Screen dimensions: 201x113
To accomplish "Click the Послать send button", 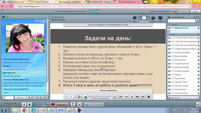I will coord(20,98).
